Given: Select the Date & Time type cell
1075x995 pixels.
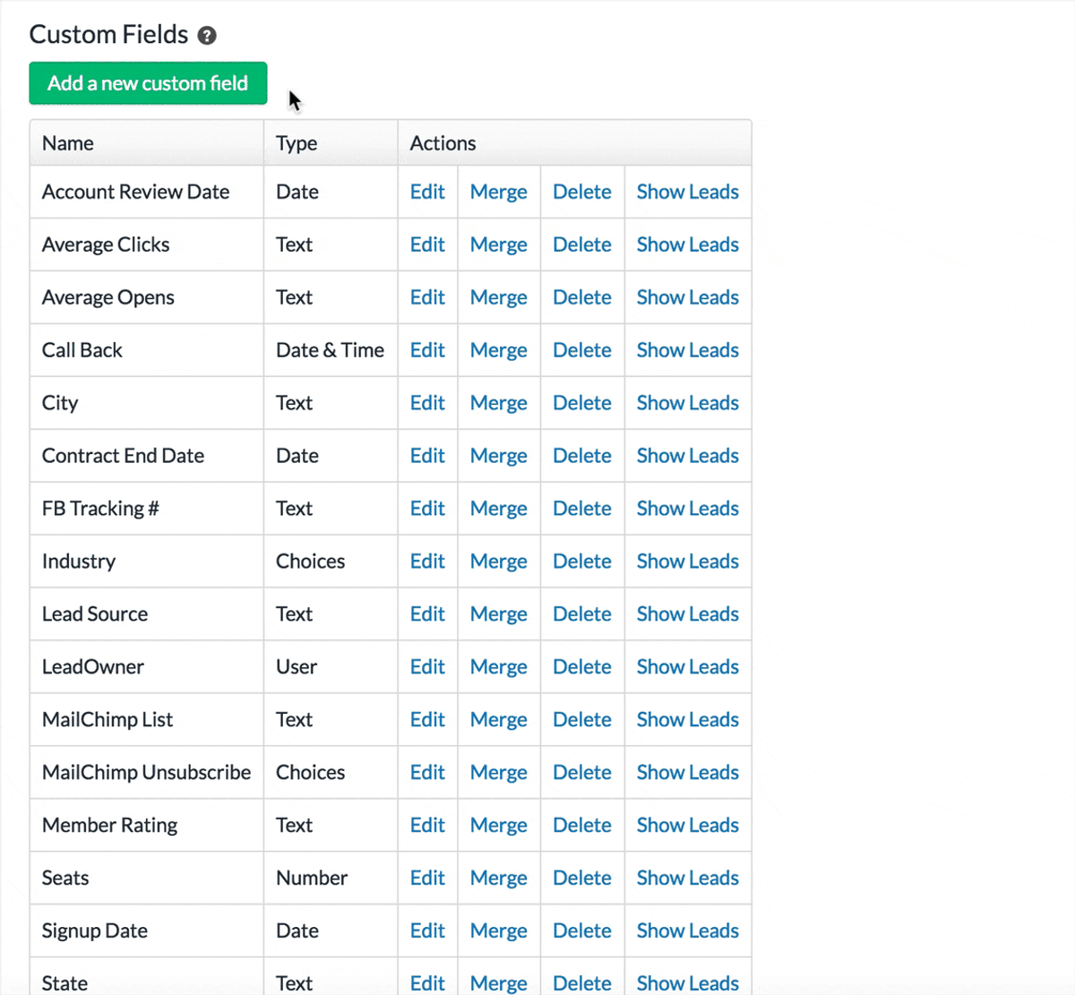Looking at the screenshot, I should pos(330,350).
